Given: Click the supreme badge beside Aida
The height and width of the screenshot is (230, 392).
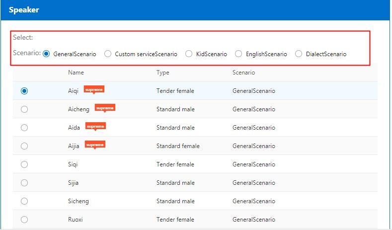Looking at the screenshot, I should 95,127.
